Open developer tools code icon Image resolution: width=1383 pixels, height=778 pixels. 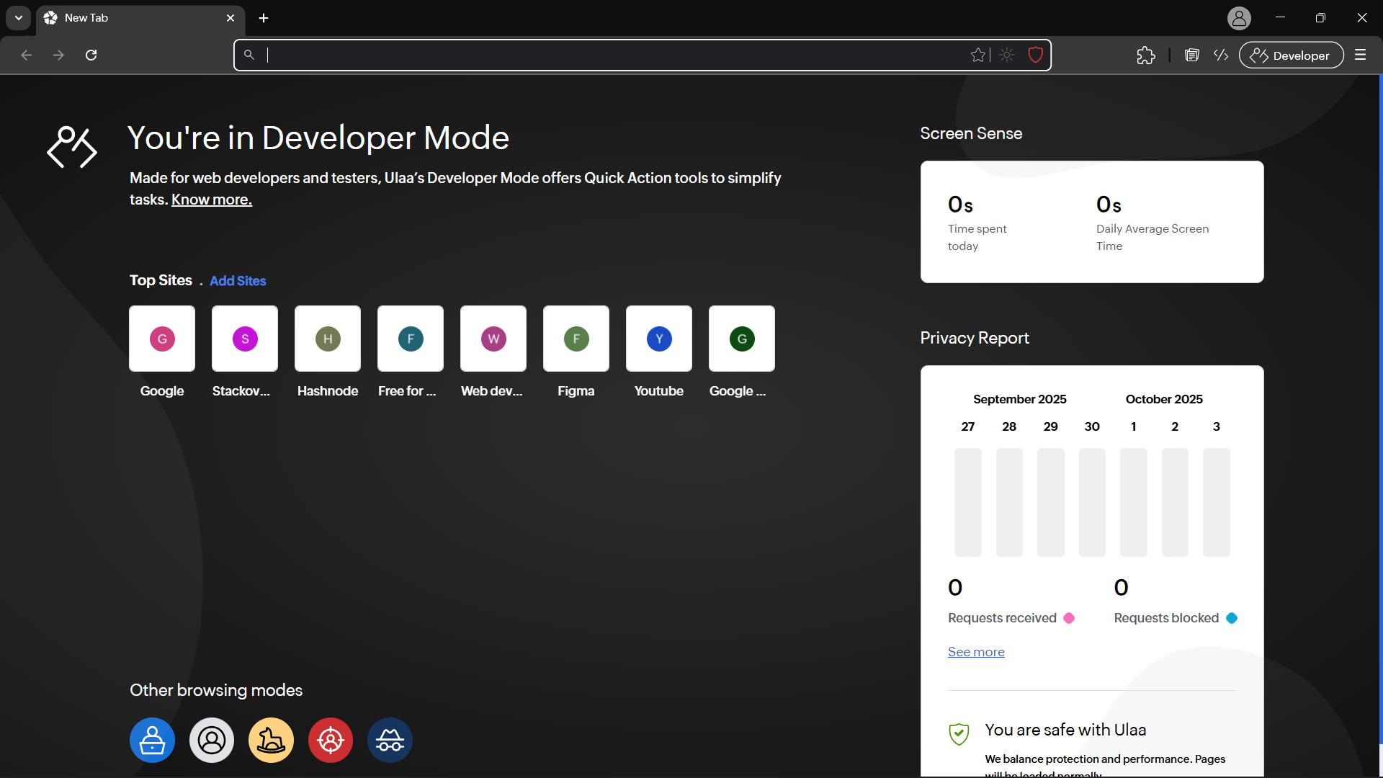click(x=1221, y=55)
